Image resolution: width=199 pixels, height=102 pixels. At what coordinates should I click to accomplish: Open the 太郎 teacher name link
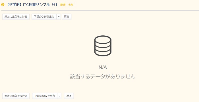[x=71, y=5]
